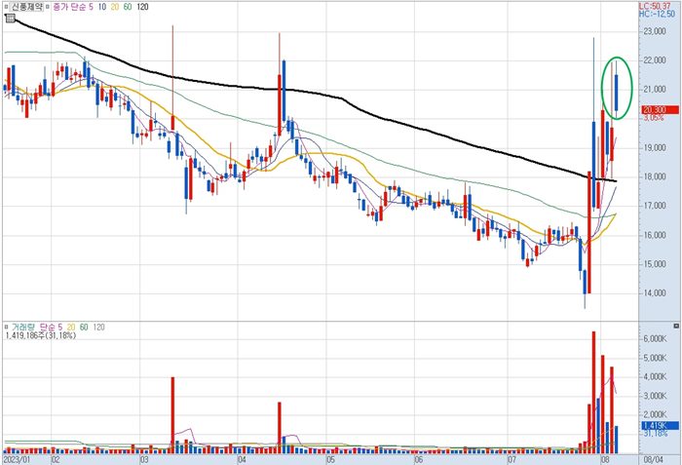Select the 5-day price moving average legend
The image size is (682, 465).
[91, 7]
